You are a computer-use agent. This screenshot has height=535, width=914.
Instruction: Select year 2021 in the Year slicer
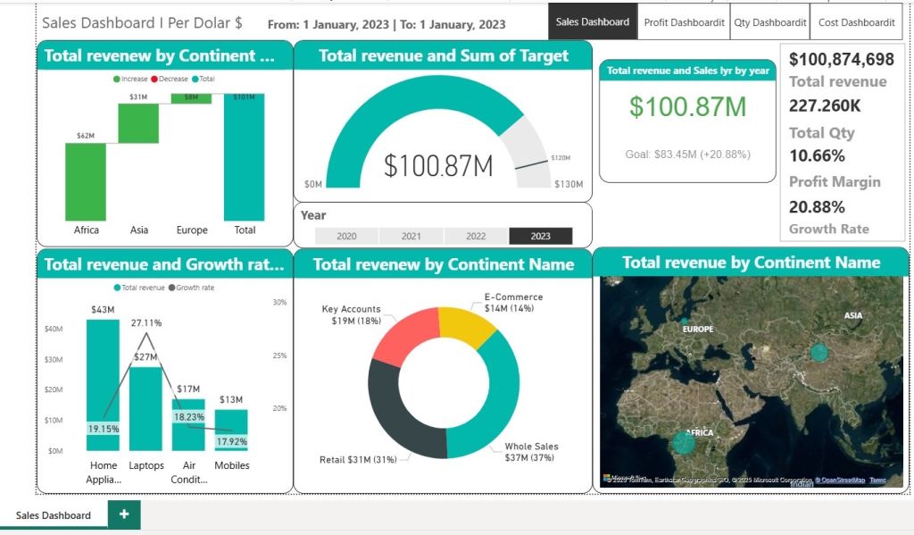pyautogui.click(x=411, y=237)
